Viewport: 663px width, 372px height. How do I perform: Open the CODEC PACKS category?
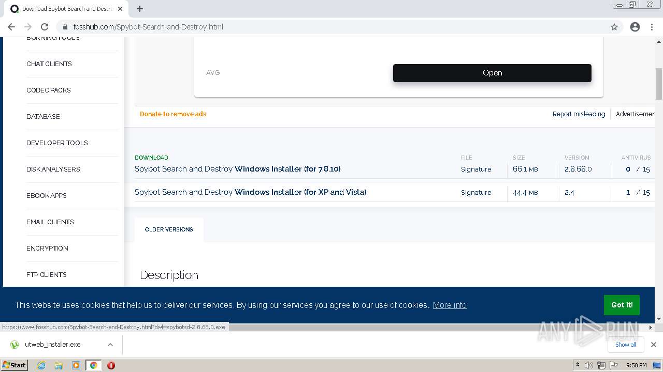tap(49, 90)
